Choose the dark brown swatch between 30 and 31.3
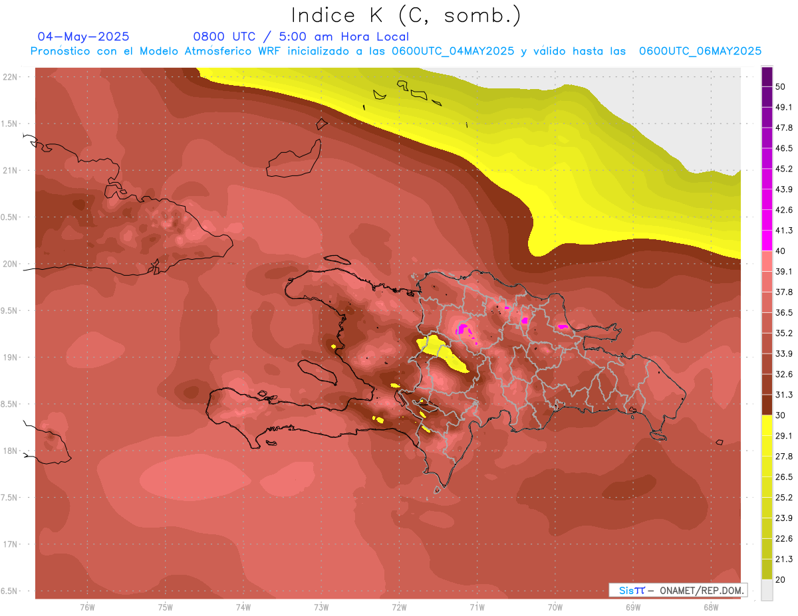 (x=767, y=405)
